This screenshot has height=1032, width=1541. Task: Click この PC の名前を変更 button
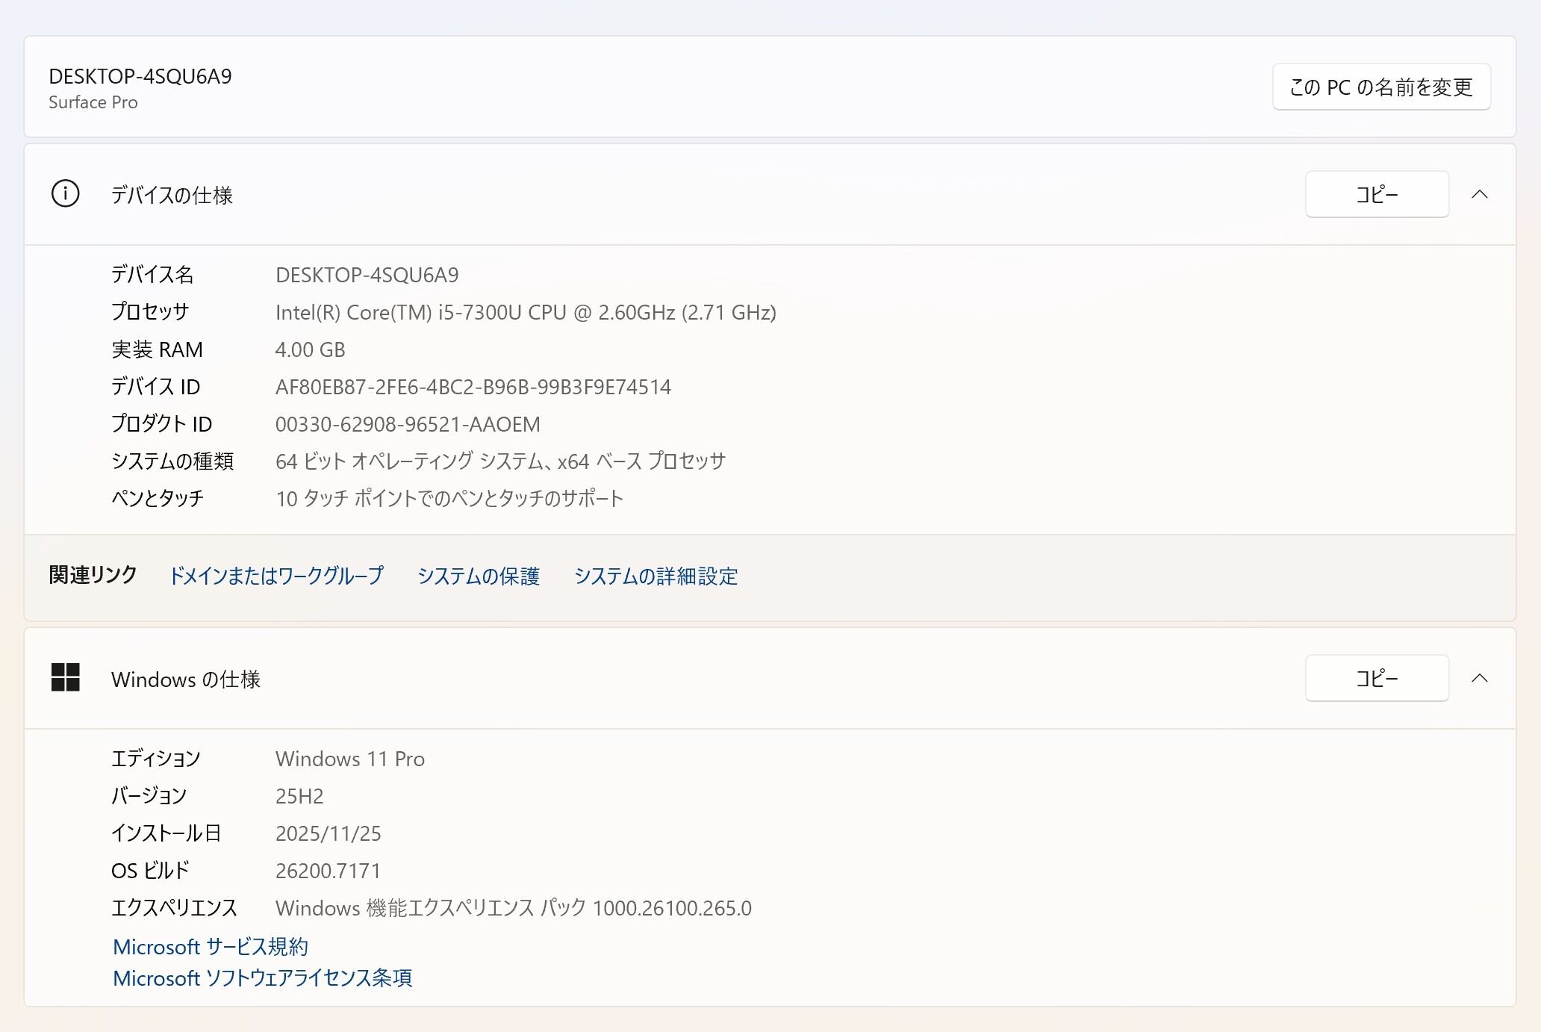[1380, 87]
